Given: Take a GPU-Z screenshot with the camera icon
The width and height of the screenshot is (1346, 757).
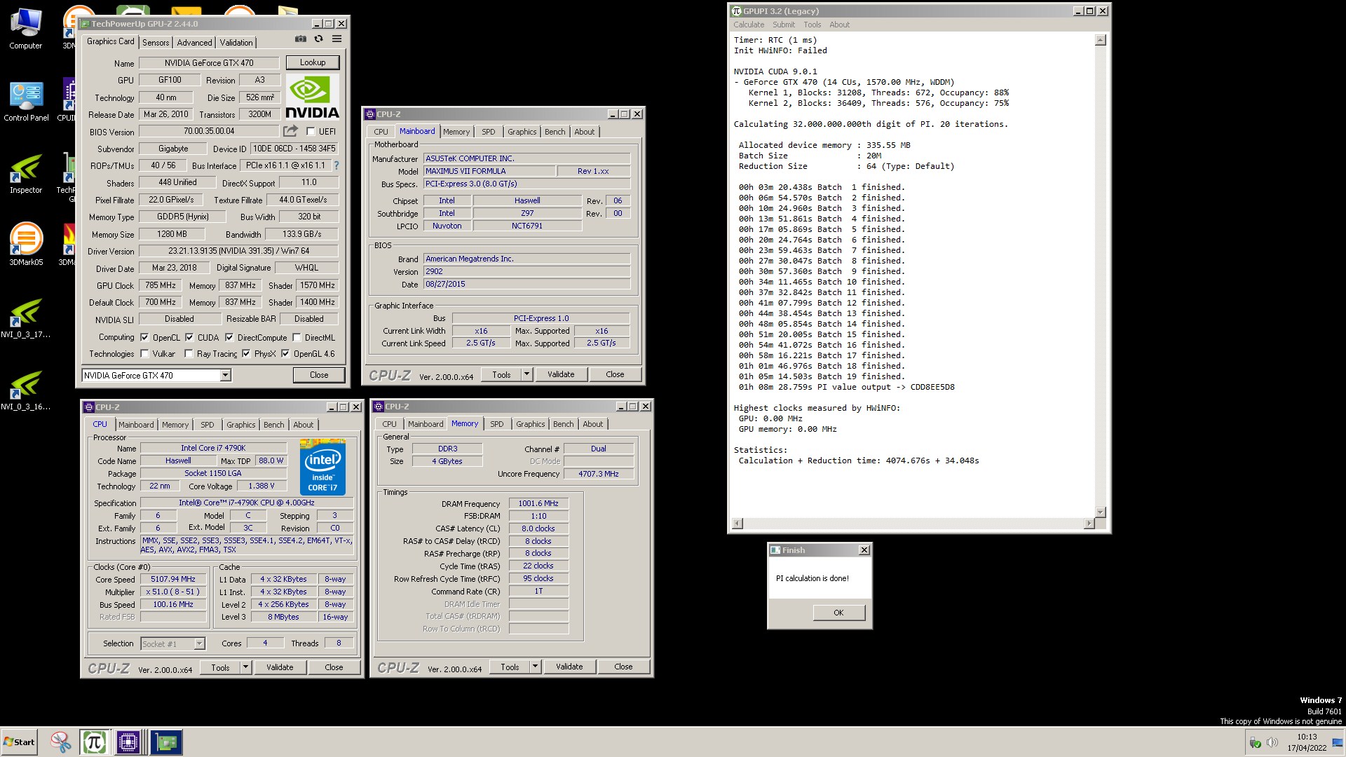Looking at the screenshot, I should pyautogui.click(x=301, y=39).
